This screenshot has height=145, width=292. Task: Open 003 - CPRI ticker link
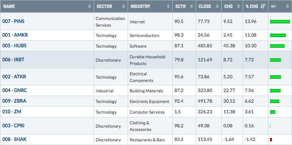[13, 126]
